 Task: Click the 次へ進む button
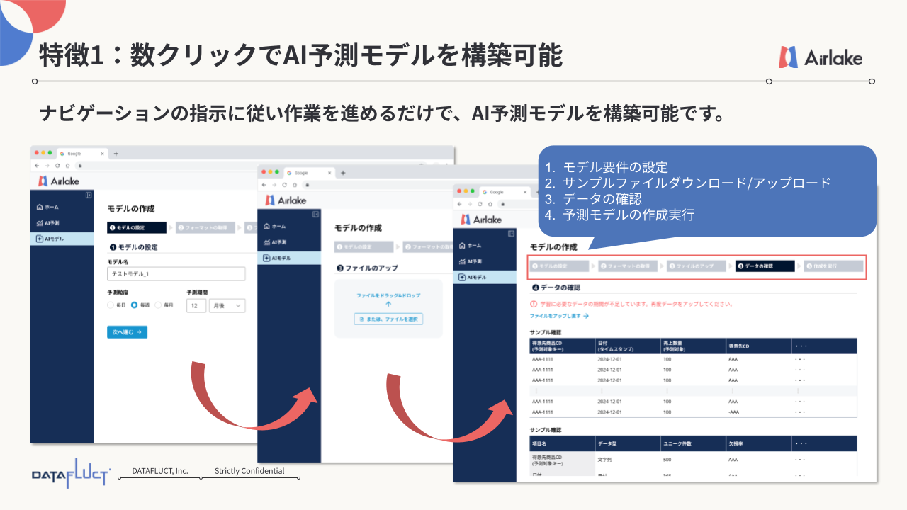tap(128, 331)
